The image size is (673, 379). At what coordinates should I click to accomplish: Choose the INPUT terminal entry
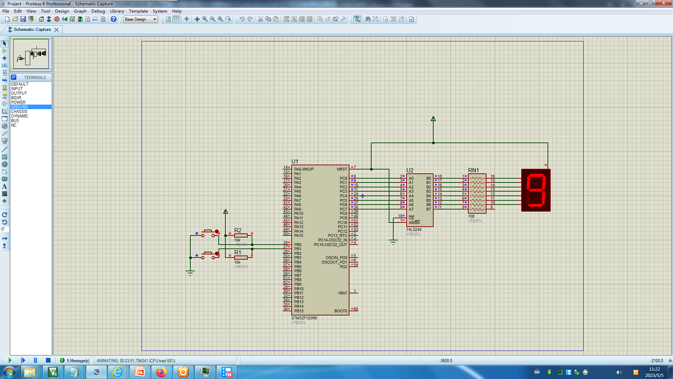click(x=17, y=89)
